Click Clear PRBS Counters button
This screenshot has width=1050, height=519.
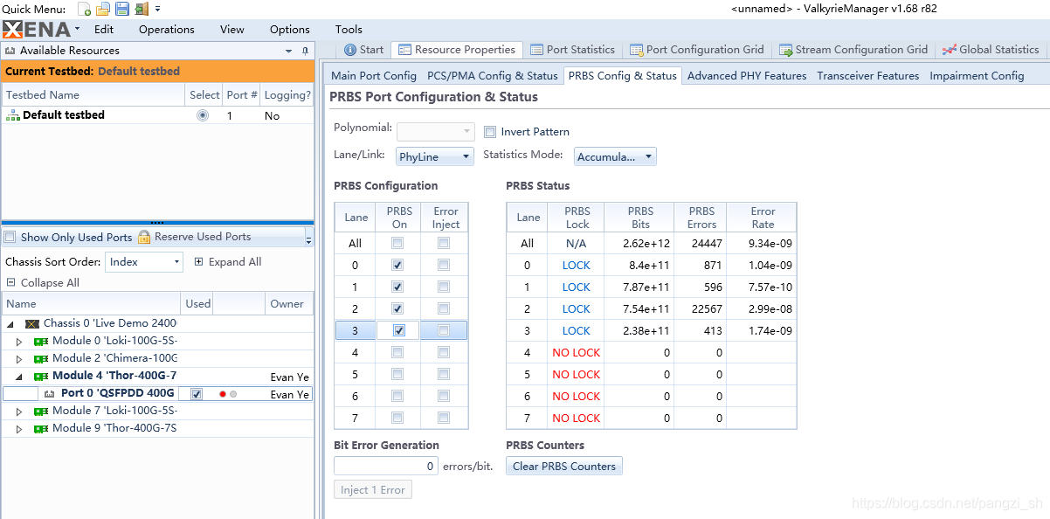pyautogui.click(x=564, y=466)
